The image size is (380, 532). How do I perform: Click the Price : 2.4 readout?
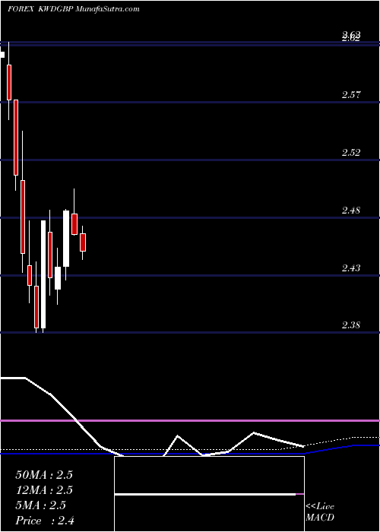[x=45, y=521]
